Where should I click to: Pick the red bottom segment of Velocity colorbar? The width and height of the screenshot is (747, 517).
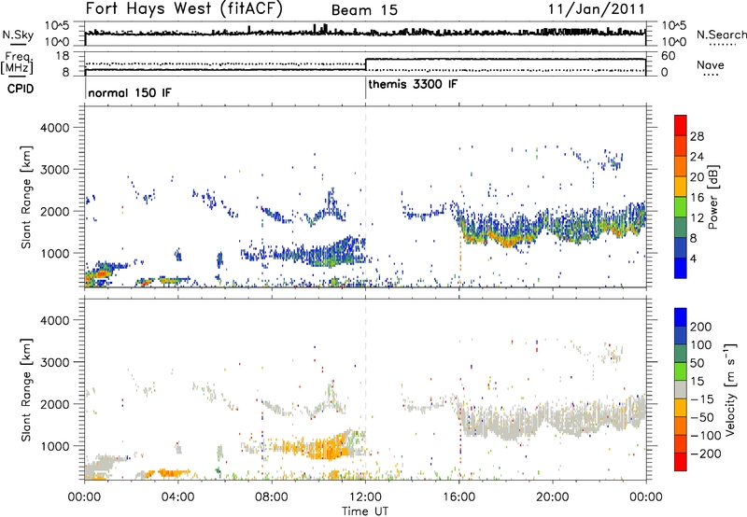(x=681, y=462)
